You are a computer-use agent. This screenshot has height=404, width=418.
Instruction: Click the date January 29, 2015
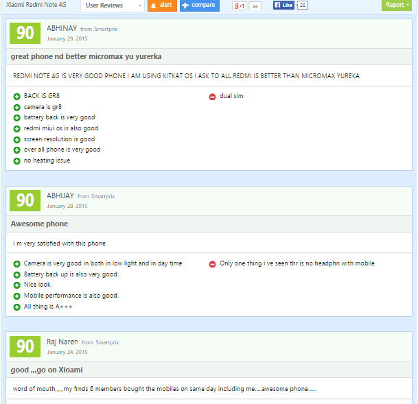67,38
